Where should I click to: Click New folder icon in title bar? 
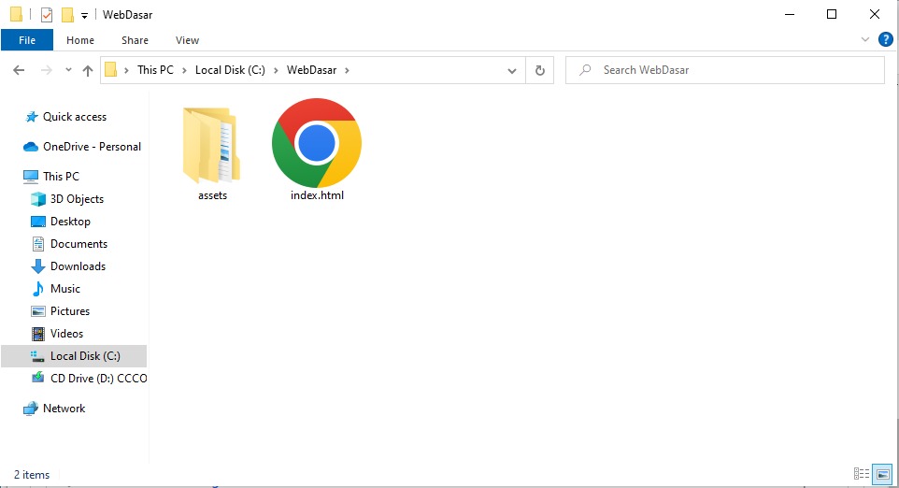click(x=67, y=15)
